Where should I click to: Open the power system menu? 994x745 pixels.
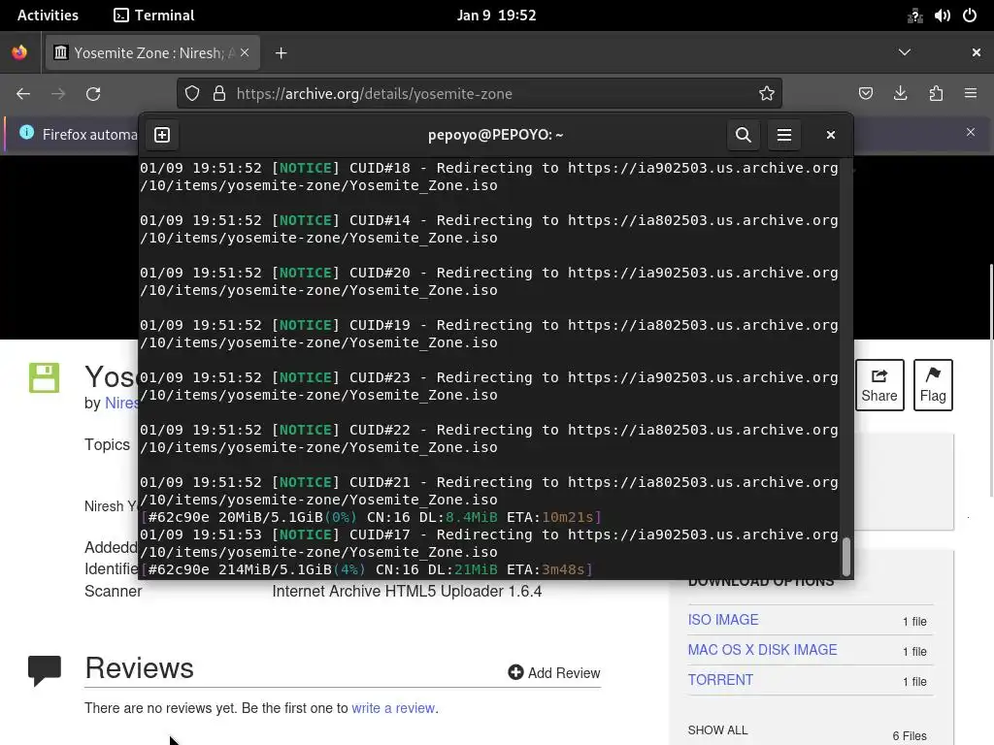(970, 16)
